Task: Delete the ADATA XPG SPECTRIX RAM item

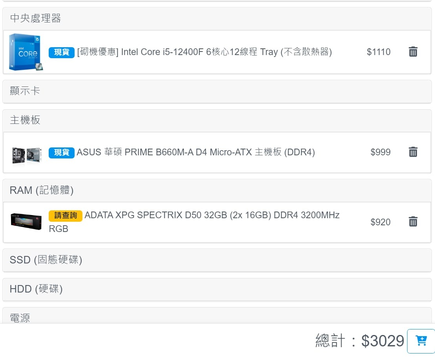Action: (x=413, y=222)
